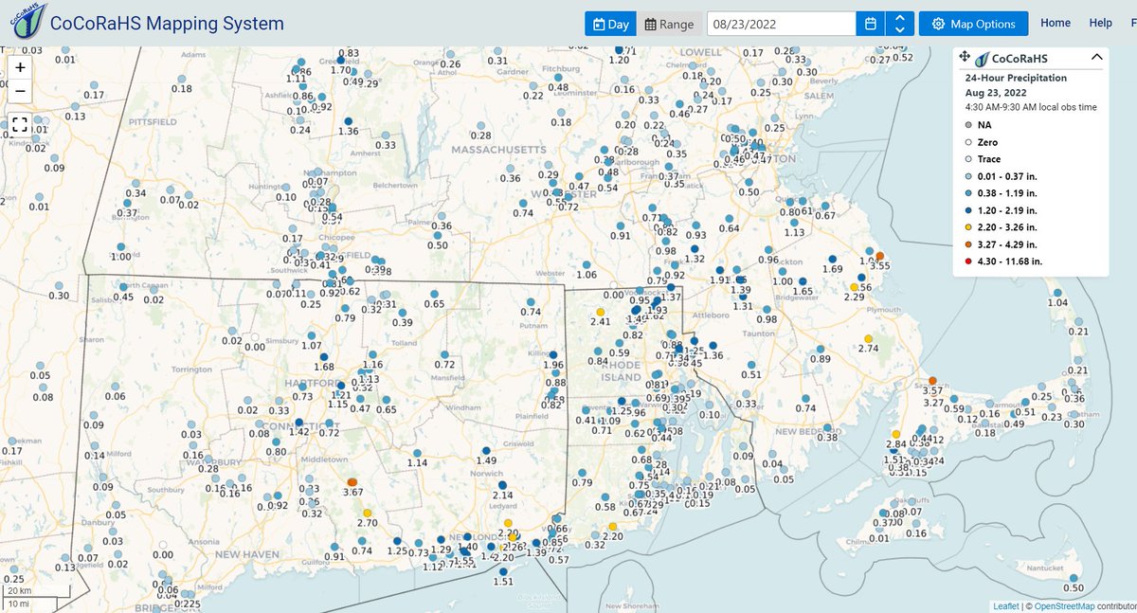The image size is (1137, 613).
Task: Click the CoCoRaHS Mapping System title
Action: pos(166,24)
